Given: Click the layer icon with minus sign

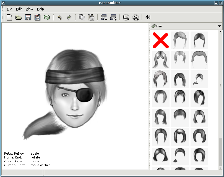Looking at the screenshot, I should coord(104,17).
